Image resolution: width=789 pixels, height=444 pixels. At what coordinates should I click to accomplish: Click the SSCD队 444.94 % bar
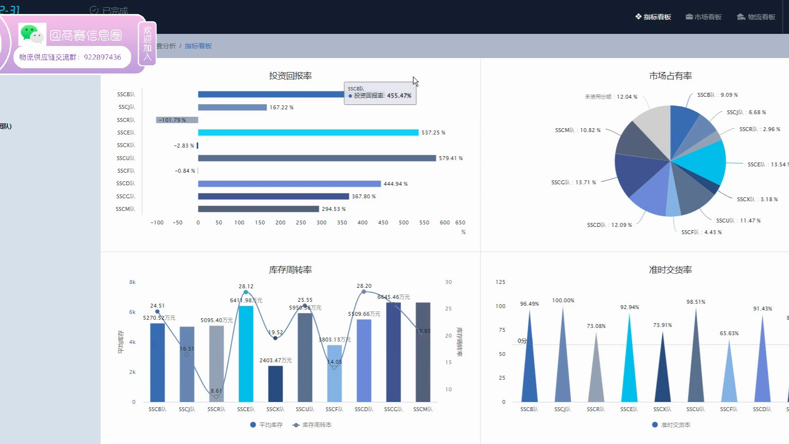point(289,184)
